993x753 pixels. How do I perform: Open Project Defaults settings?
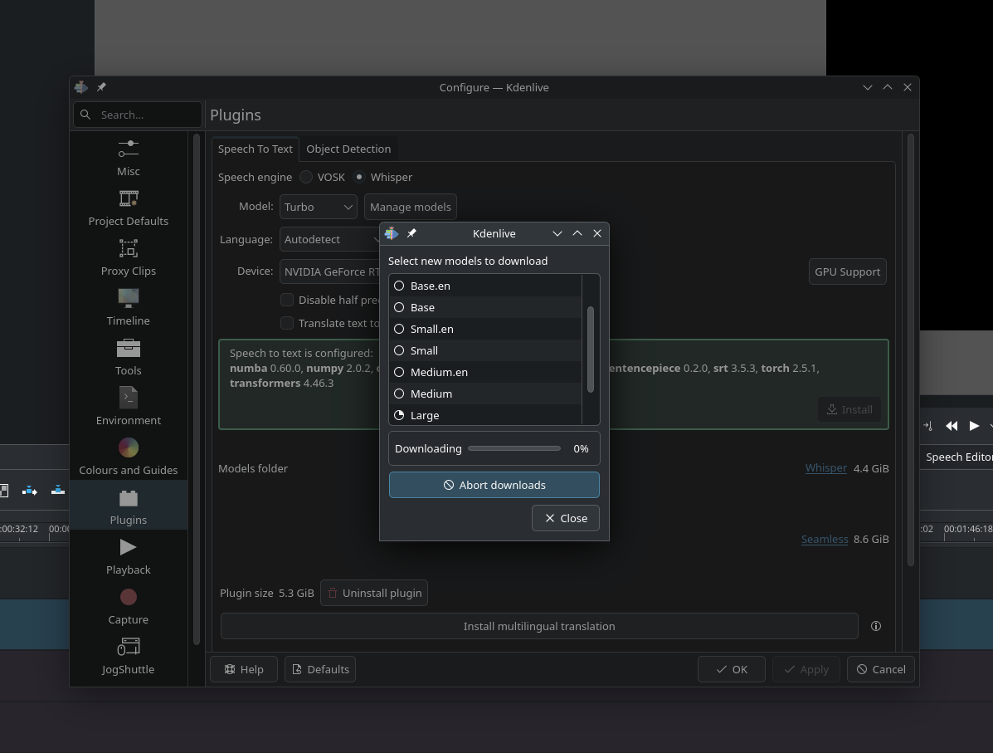[128, 208]
